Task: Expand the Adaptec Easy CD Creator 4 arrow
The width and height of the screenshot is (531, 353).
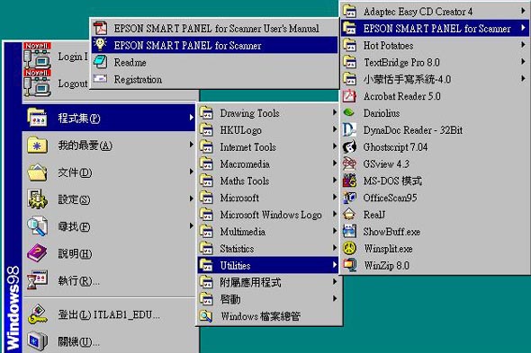Action: pyautogui.click(x=523, y=11)
